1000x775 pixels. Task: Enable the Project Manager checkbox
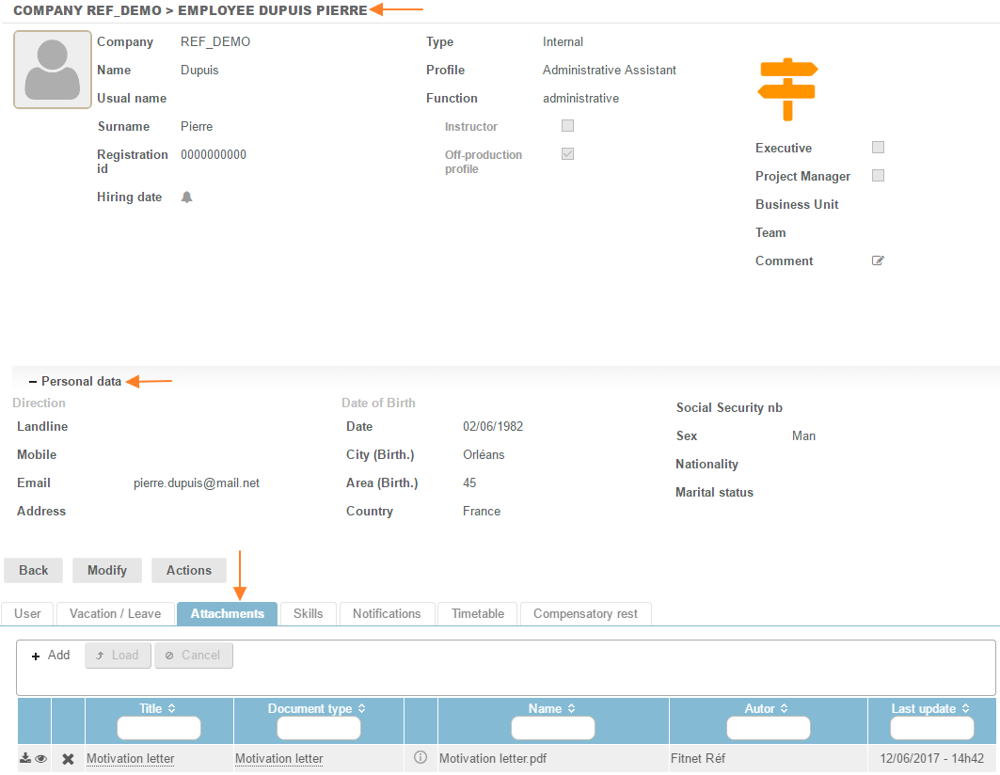coord(878,176)
